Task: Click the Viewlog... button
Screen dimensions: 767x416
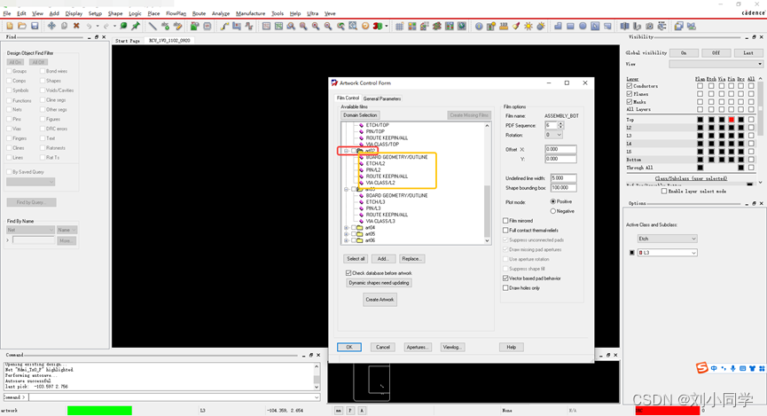Action: [x=452, y=347]
